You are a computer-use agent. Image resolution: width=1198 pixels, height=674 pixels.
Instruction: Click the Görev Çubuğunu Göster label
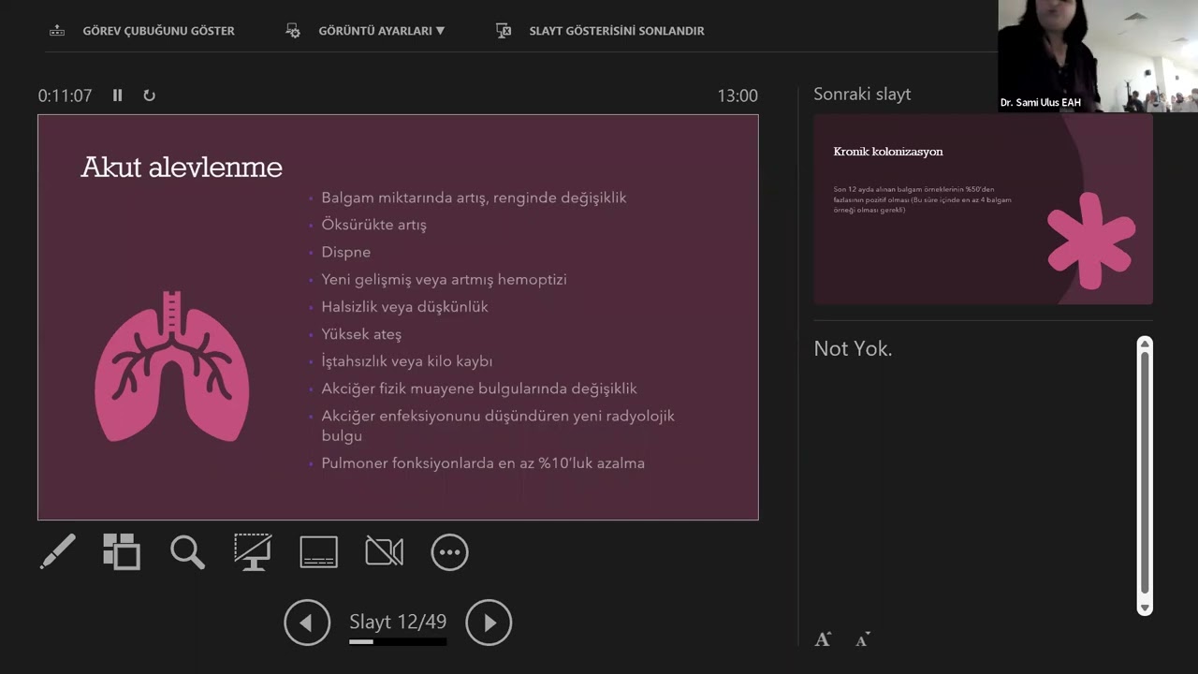click(158, 31)
